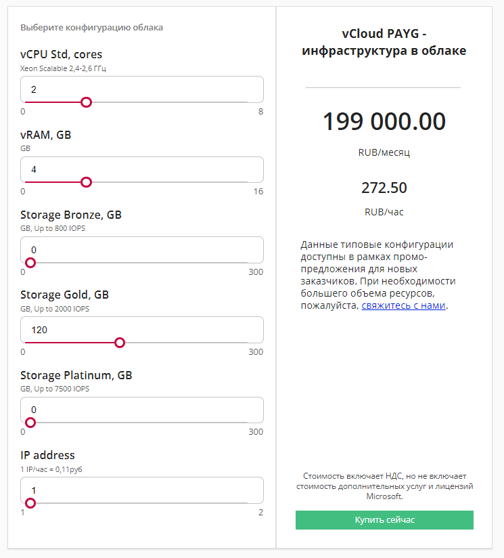Open the 'свяжитесь с нами' link

coord(404,305)
